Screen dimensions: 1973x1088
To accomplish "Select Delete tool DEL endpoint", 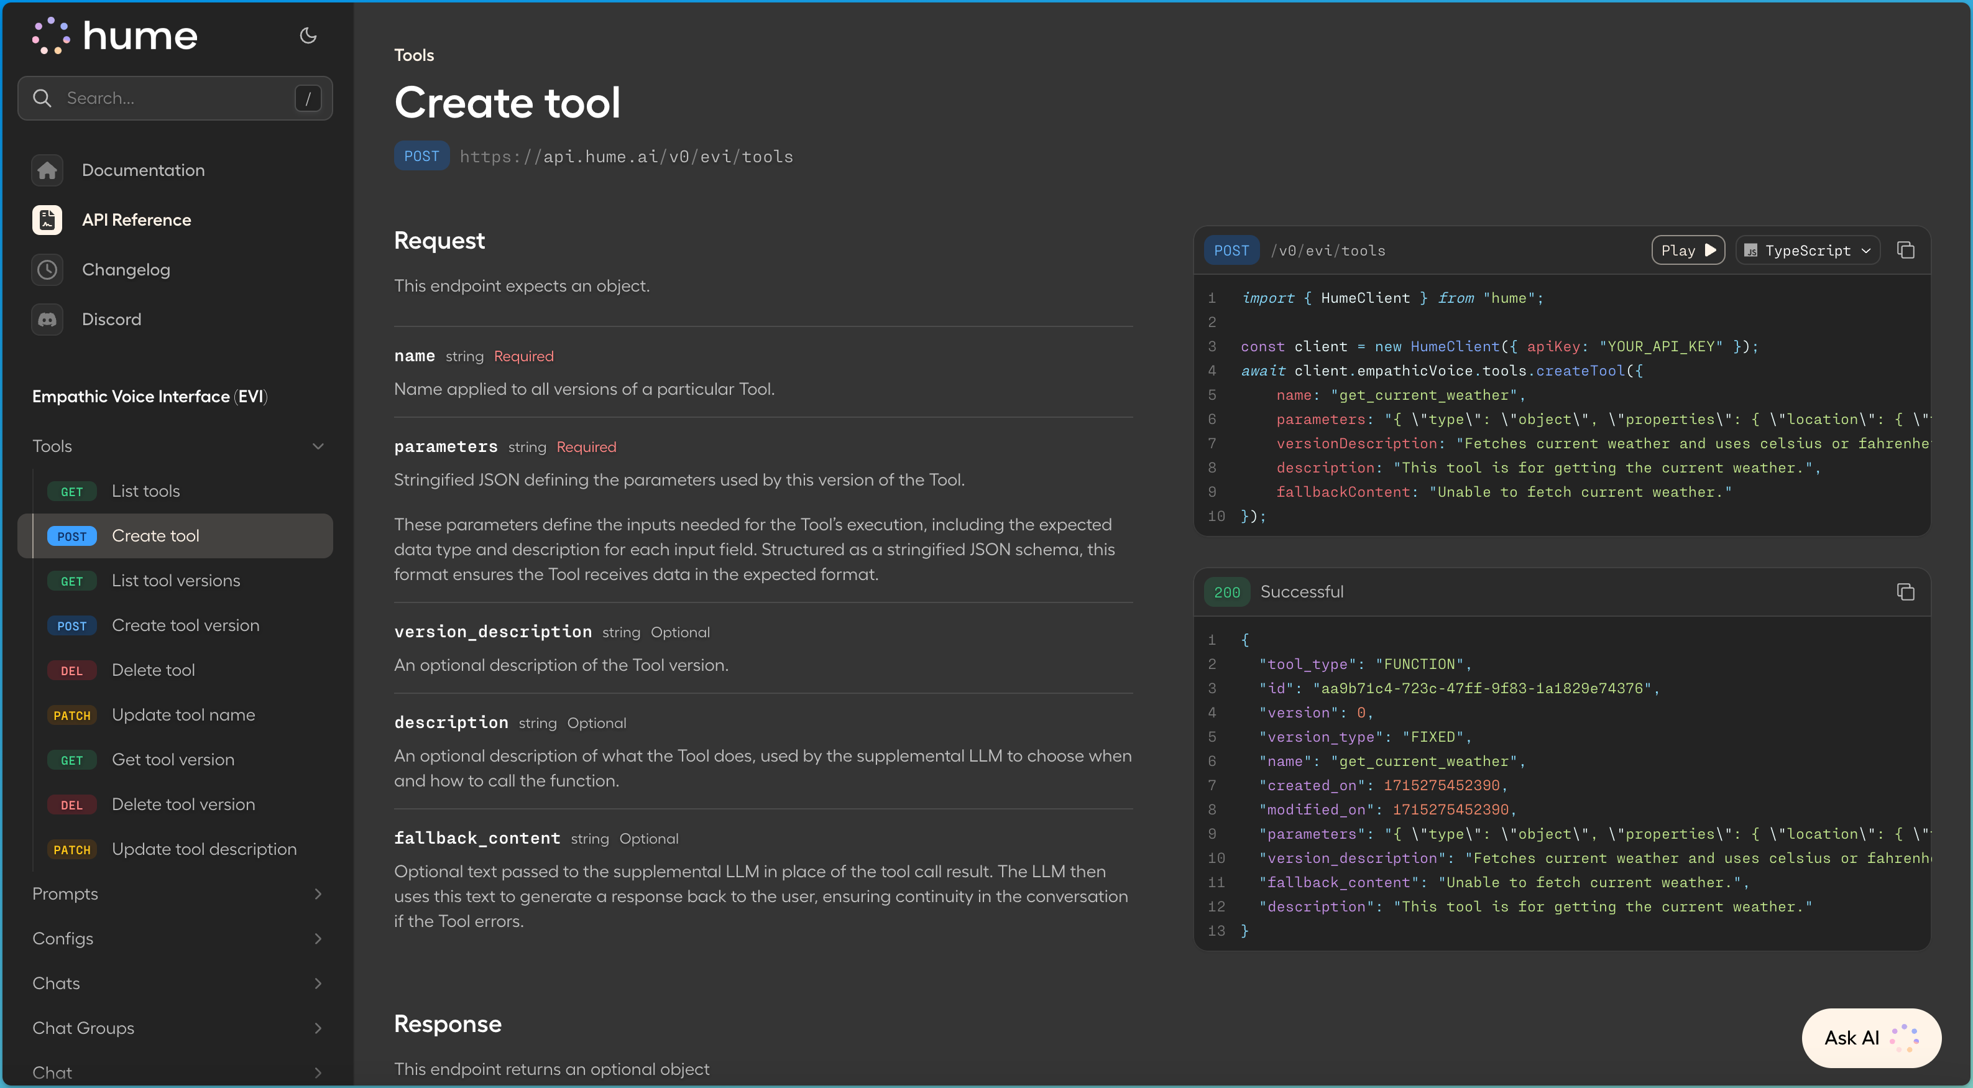I will (153, 670).
